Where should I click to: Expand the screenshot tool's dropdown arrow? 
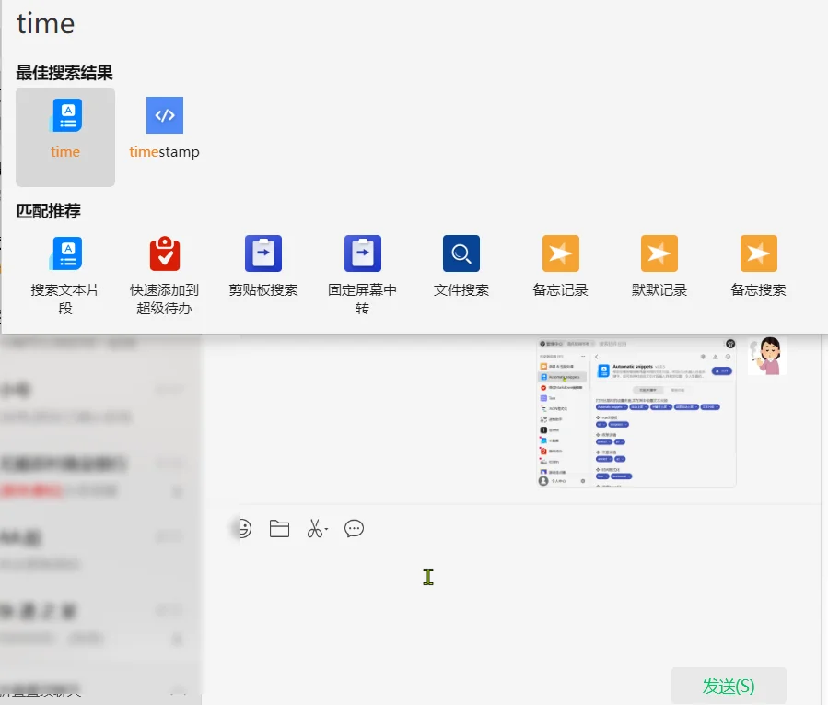325,531
